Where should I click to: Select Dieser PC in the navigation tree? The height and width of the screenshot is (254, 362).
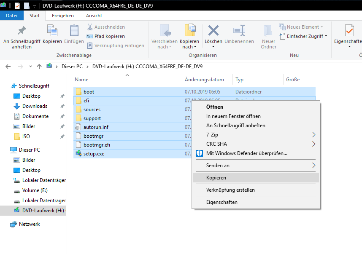click(x=29, y=150)
